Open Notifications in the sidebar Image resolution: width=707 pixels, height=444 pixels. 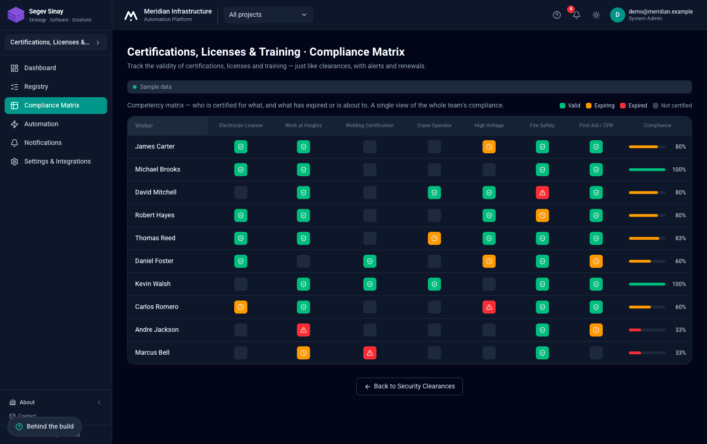click(56, 143)
